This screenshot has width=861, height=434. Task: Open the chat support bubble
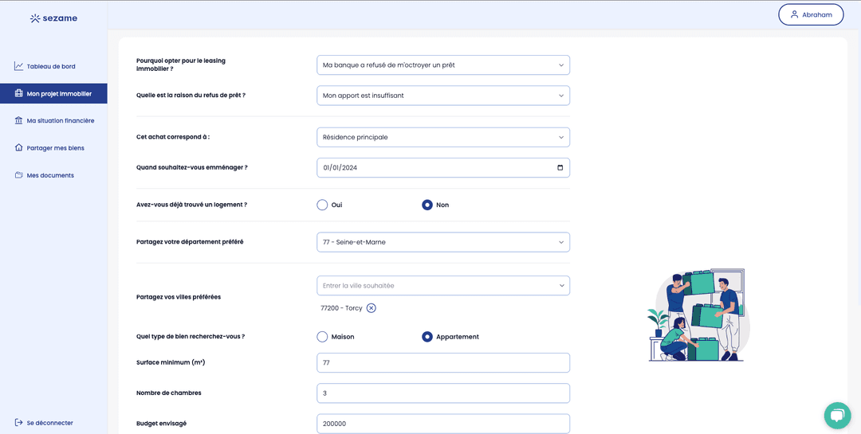(x=837, y=415)
